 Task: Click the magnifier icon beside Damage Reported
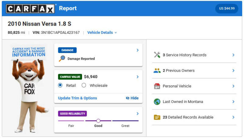62,58
